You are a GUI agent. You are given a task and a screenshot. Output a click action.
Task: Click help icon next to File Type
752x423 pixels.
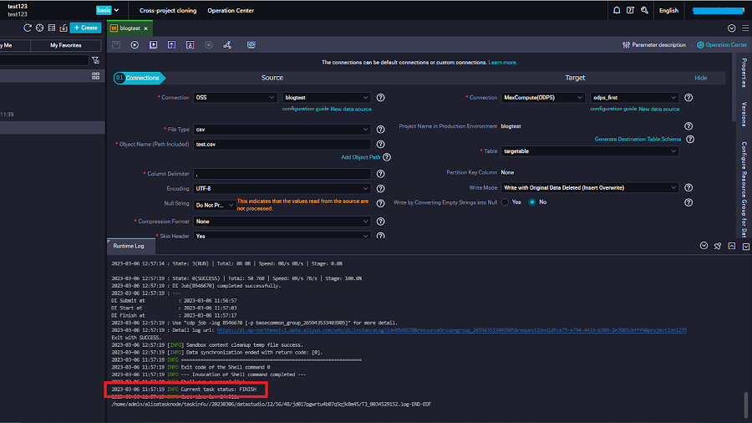[x=380, y=130]
